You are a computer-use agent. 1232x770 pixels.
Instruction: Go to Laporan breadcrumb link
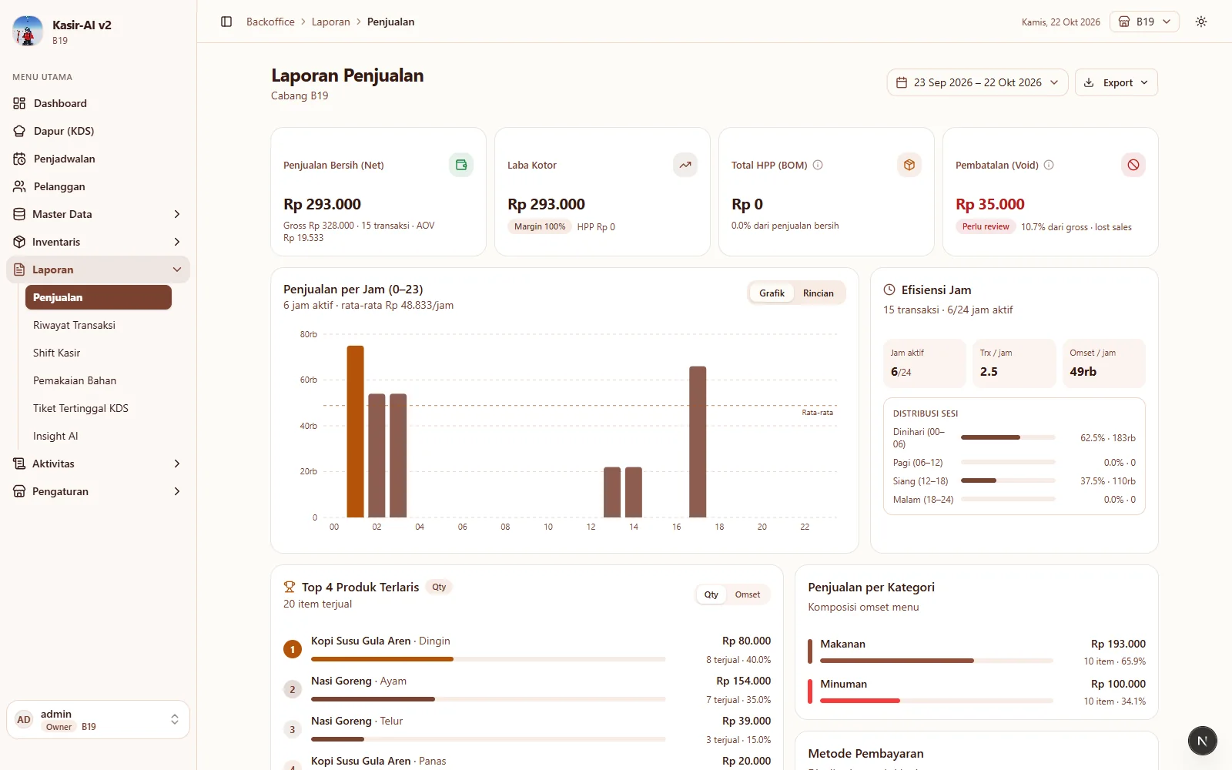coord(331,22)
